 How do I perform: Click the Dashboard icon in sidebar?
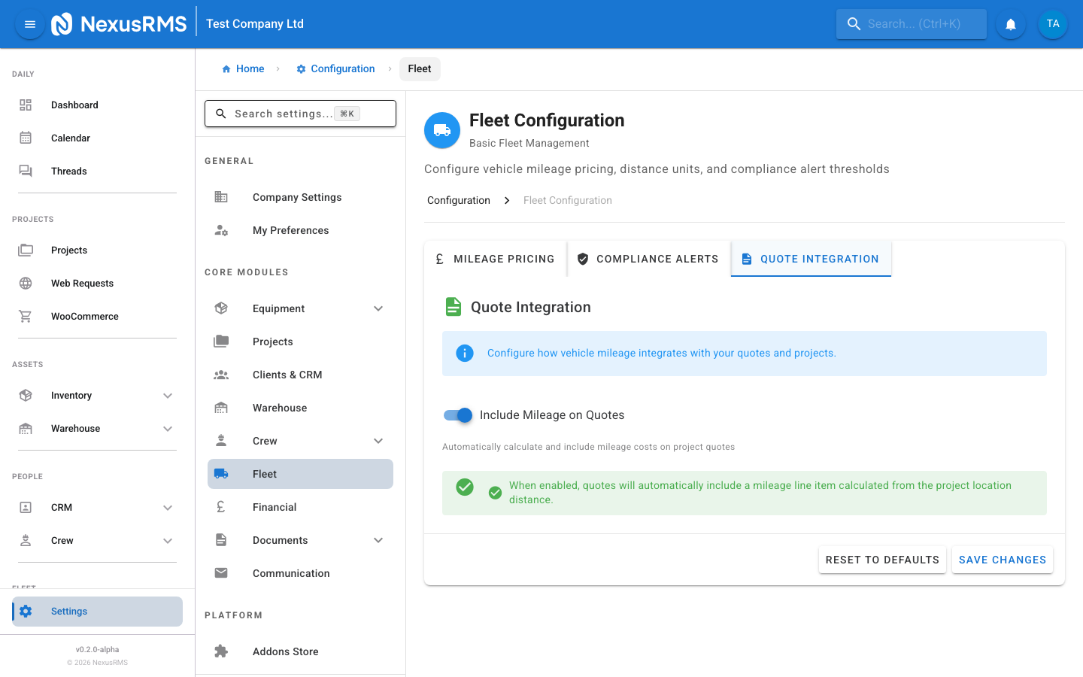coord(26,105)
